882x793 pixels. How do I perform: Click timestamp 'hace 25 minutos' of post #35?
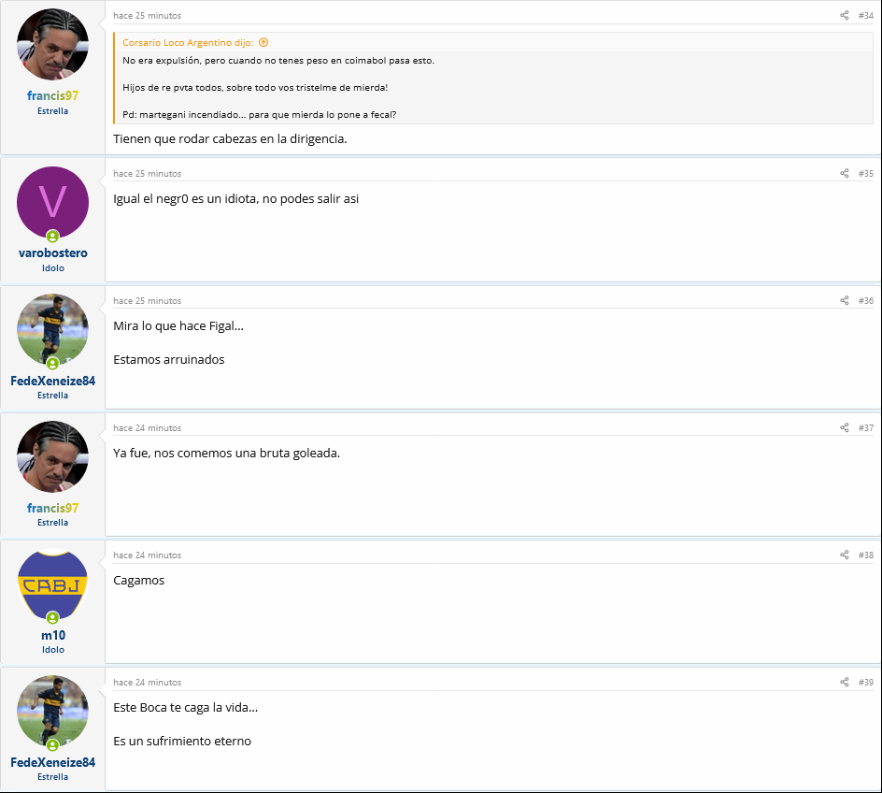coord(148,174)
